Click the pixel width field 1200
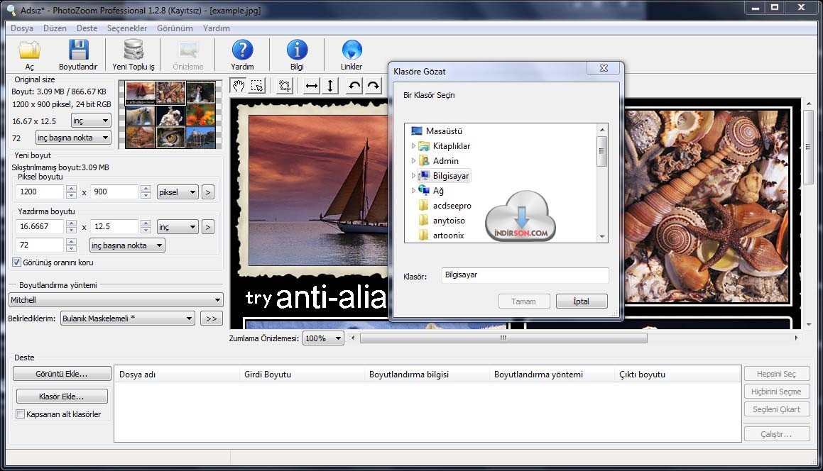823x471 pixels. (40, 192)
